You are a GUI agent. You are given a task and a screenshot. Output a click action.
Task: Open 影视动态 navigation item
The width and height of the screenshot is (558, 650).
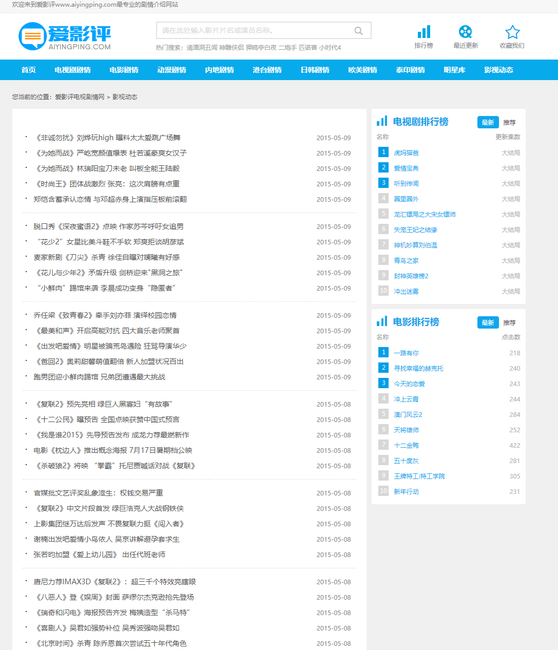tap(499, 70)
